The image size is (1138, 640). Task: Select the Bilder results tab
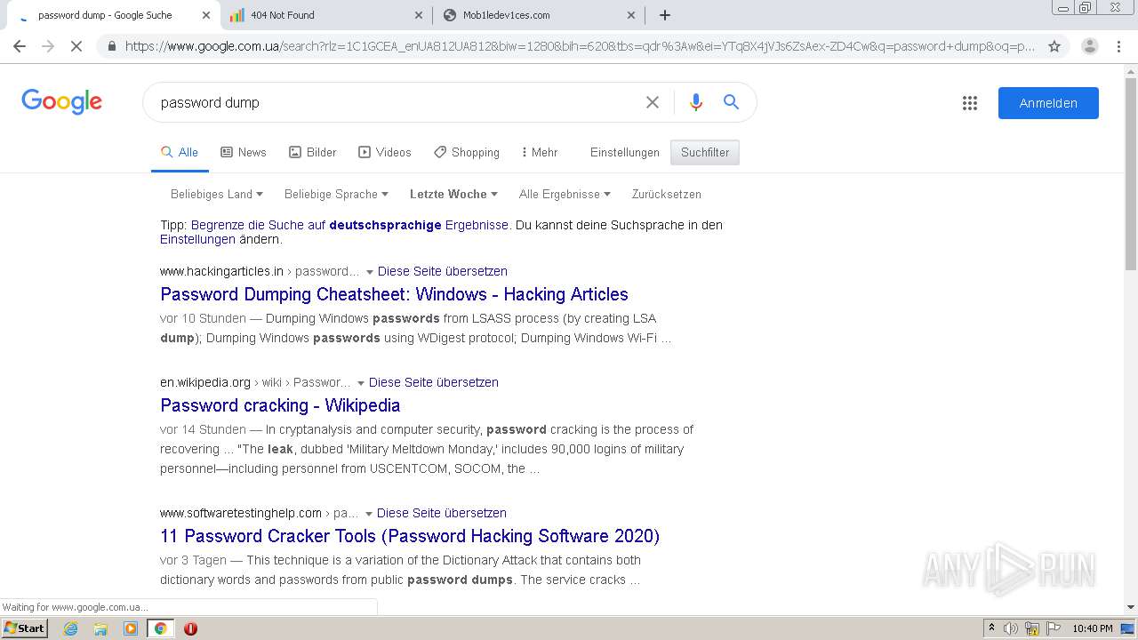pyautogui.click(x=313, y=152)
